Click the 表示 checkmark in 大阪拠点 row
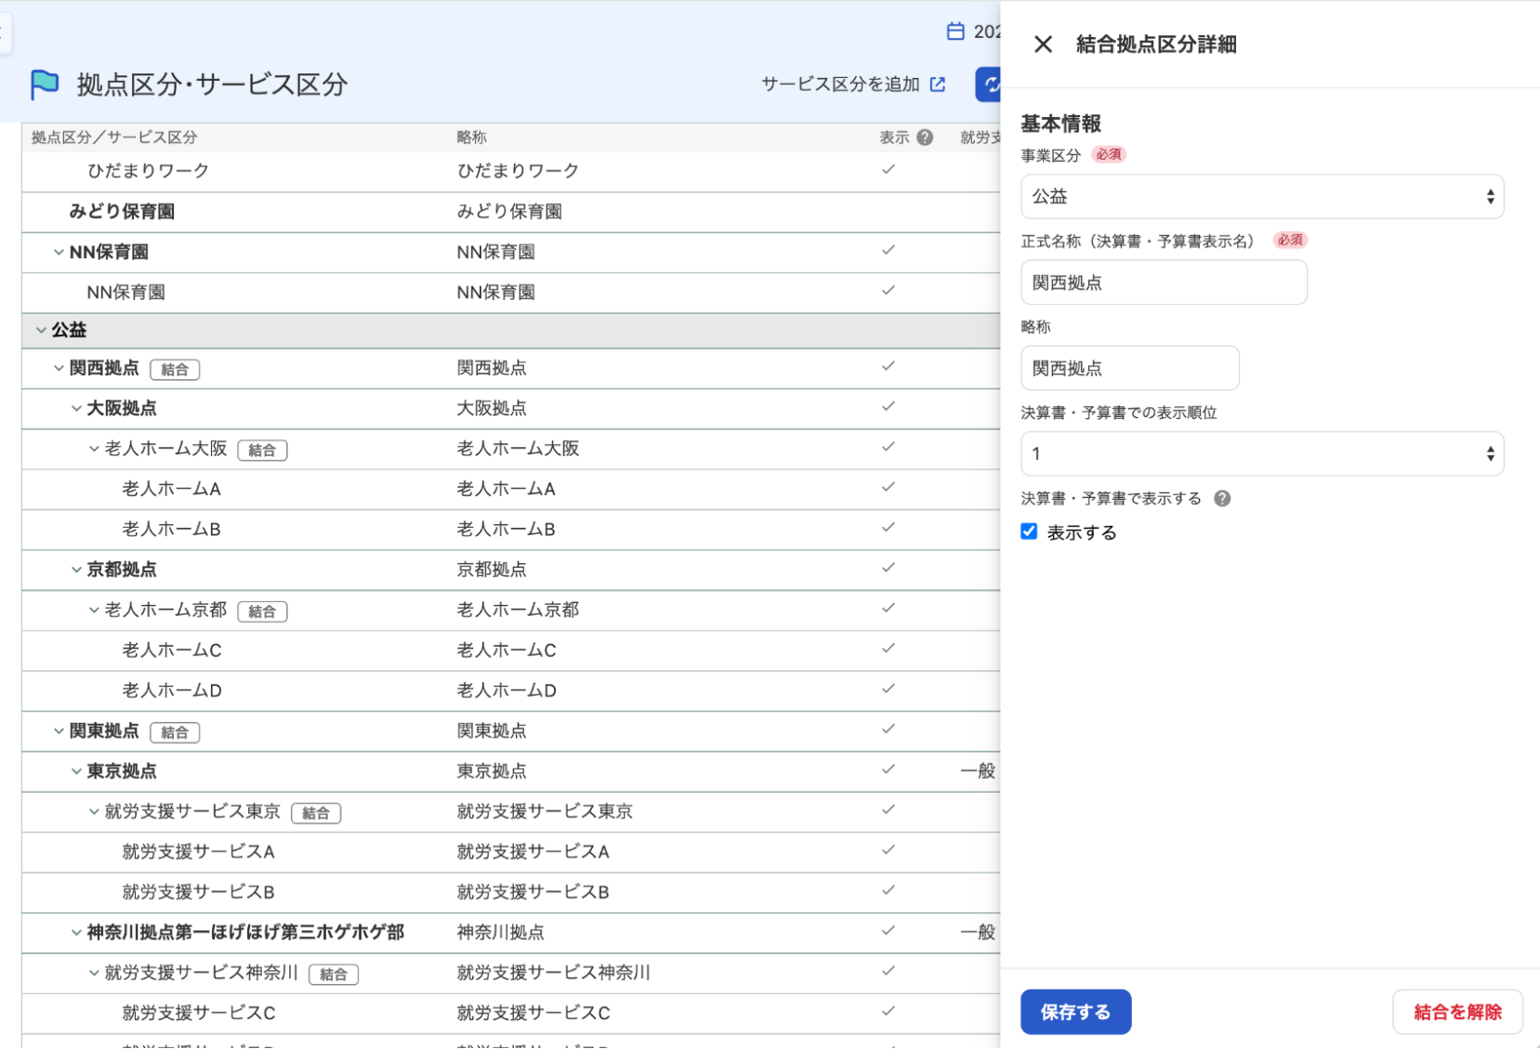This screenshot has height=1049, width=1540. [888, 407]
